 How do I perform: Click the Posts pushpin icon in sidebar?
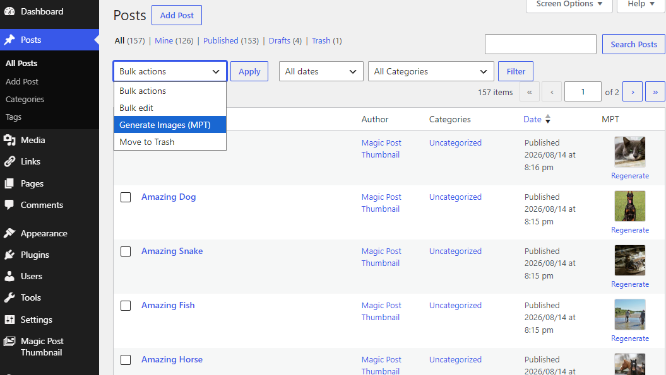9,40
